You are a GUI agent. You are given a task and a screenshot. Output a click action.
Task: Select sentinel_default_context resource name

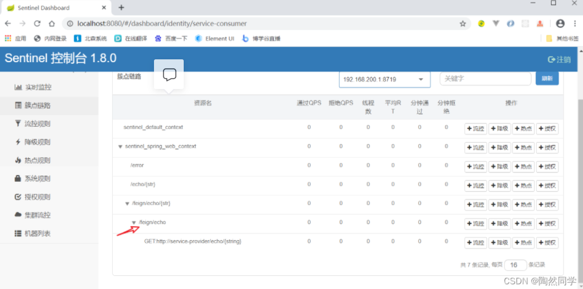pos(153,127)
